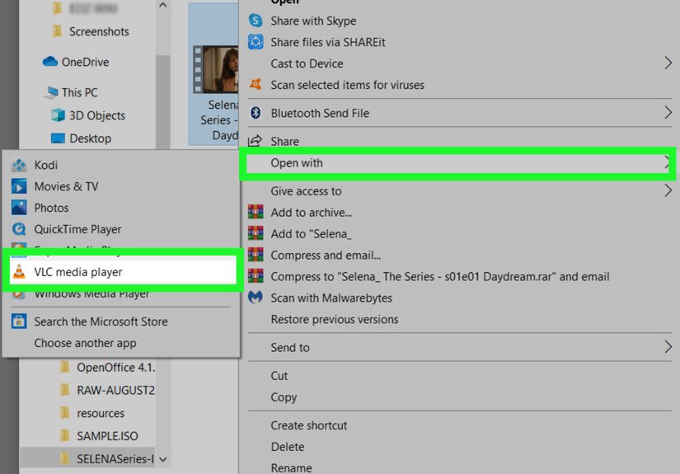This screenshot has height=474, width=680.
Task: Click WinRAR icon next to Add to "Selena_
Action: (x=256, y=233)
